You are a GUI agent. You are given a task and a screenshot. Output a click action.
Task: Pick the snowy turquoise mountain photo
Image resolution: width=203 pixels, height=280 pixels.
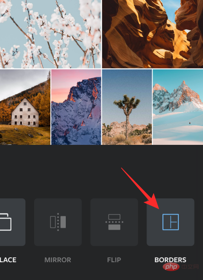(x=178, y=107)
